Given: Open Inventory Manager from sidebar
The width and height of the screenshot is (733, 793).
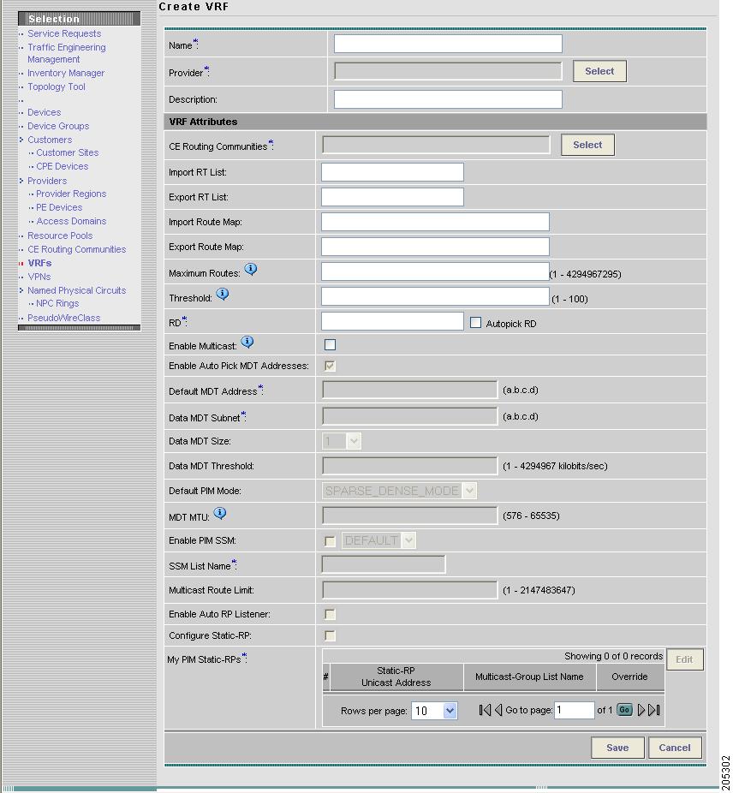Looking at the screenshot, I should point(66,73).
